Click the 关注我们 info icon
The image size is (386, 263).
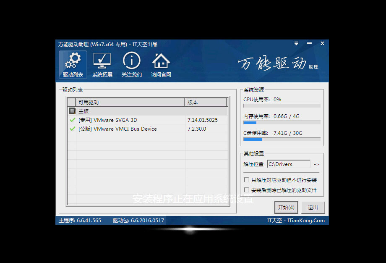click(131, 60)
